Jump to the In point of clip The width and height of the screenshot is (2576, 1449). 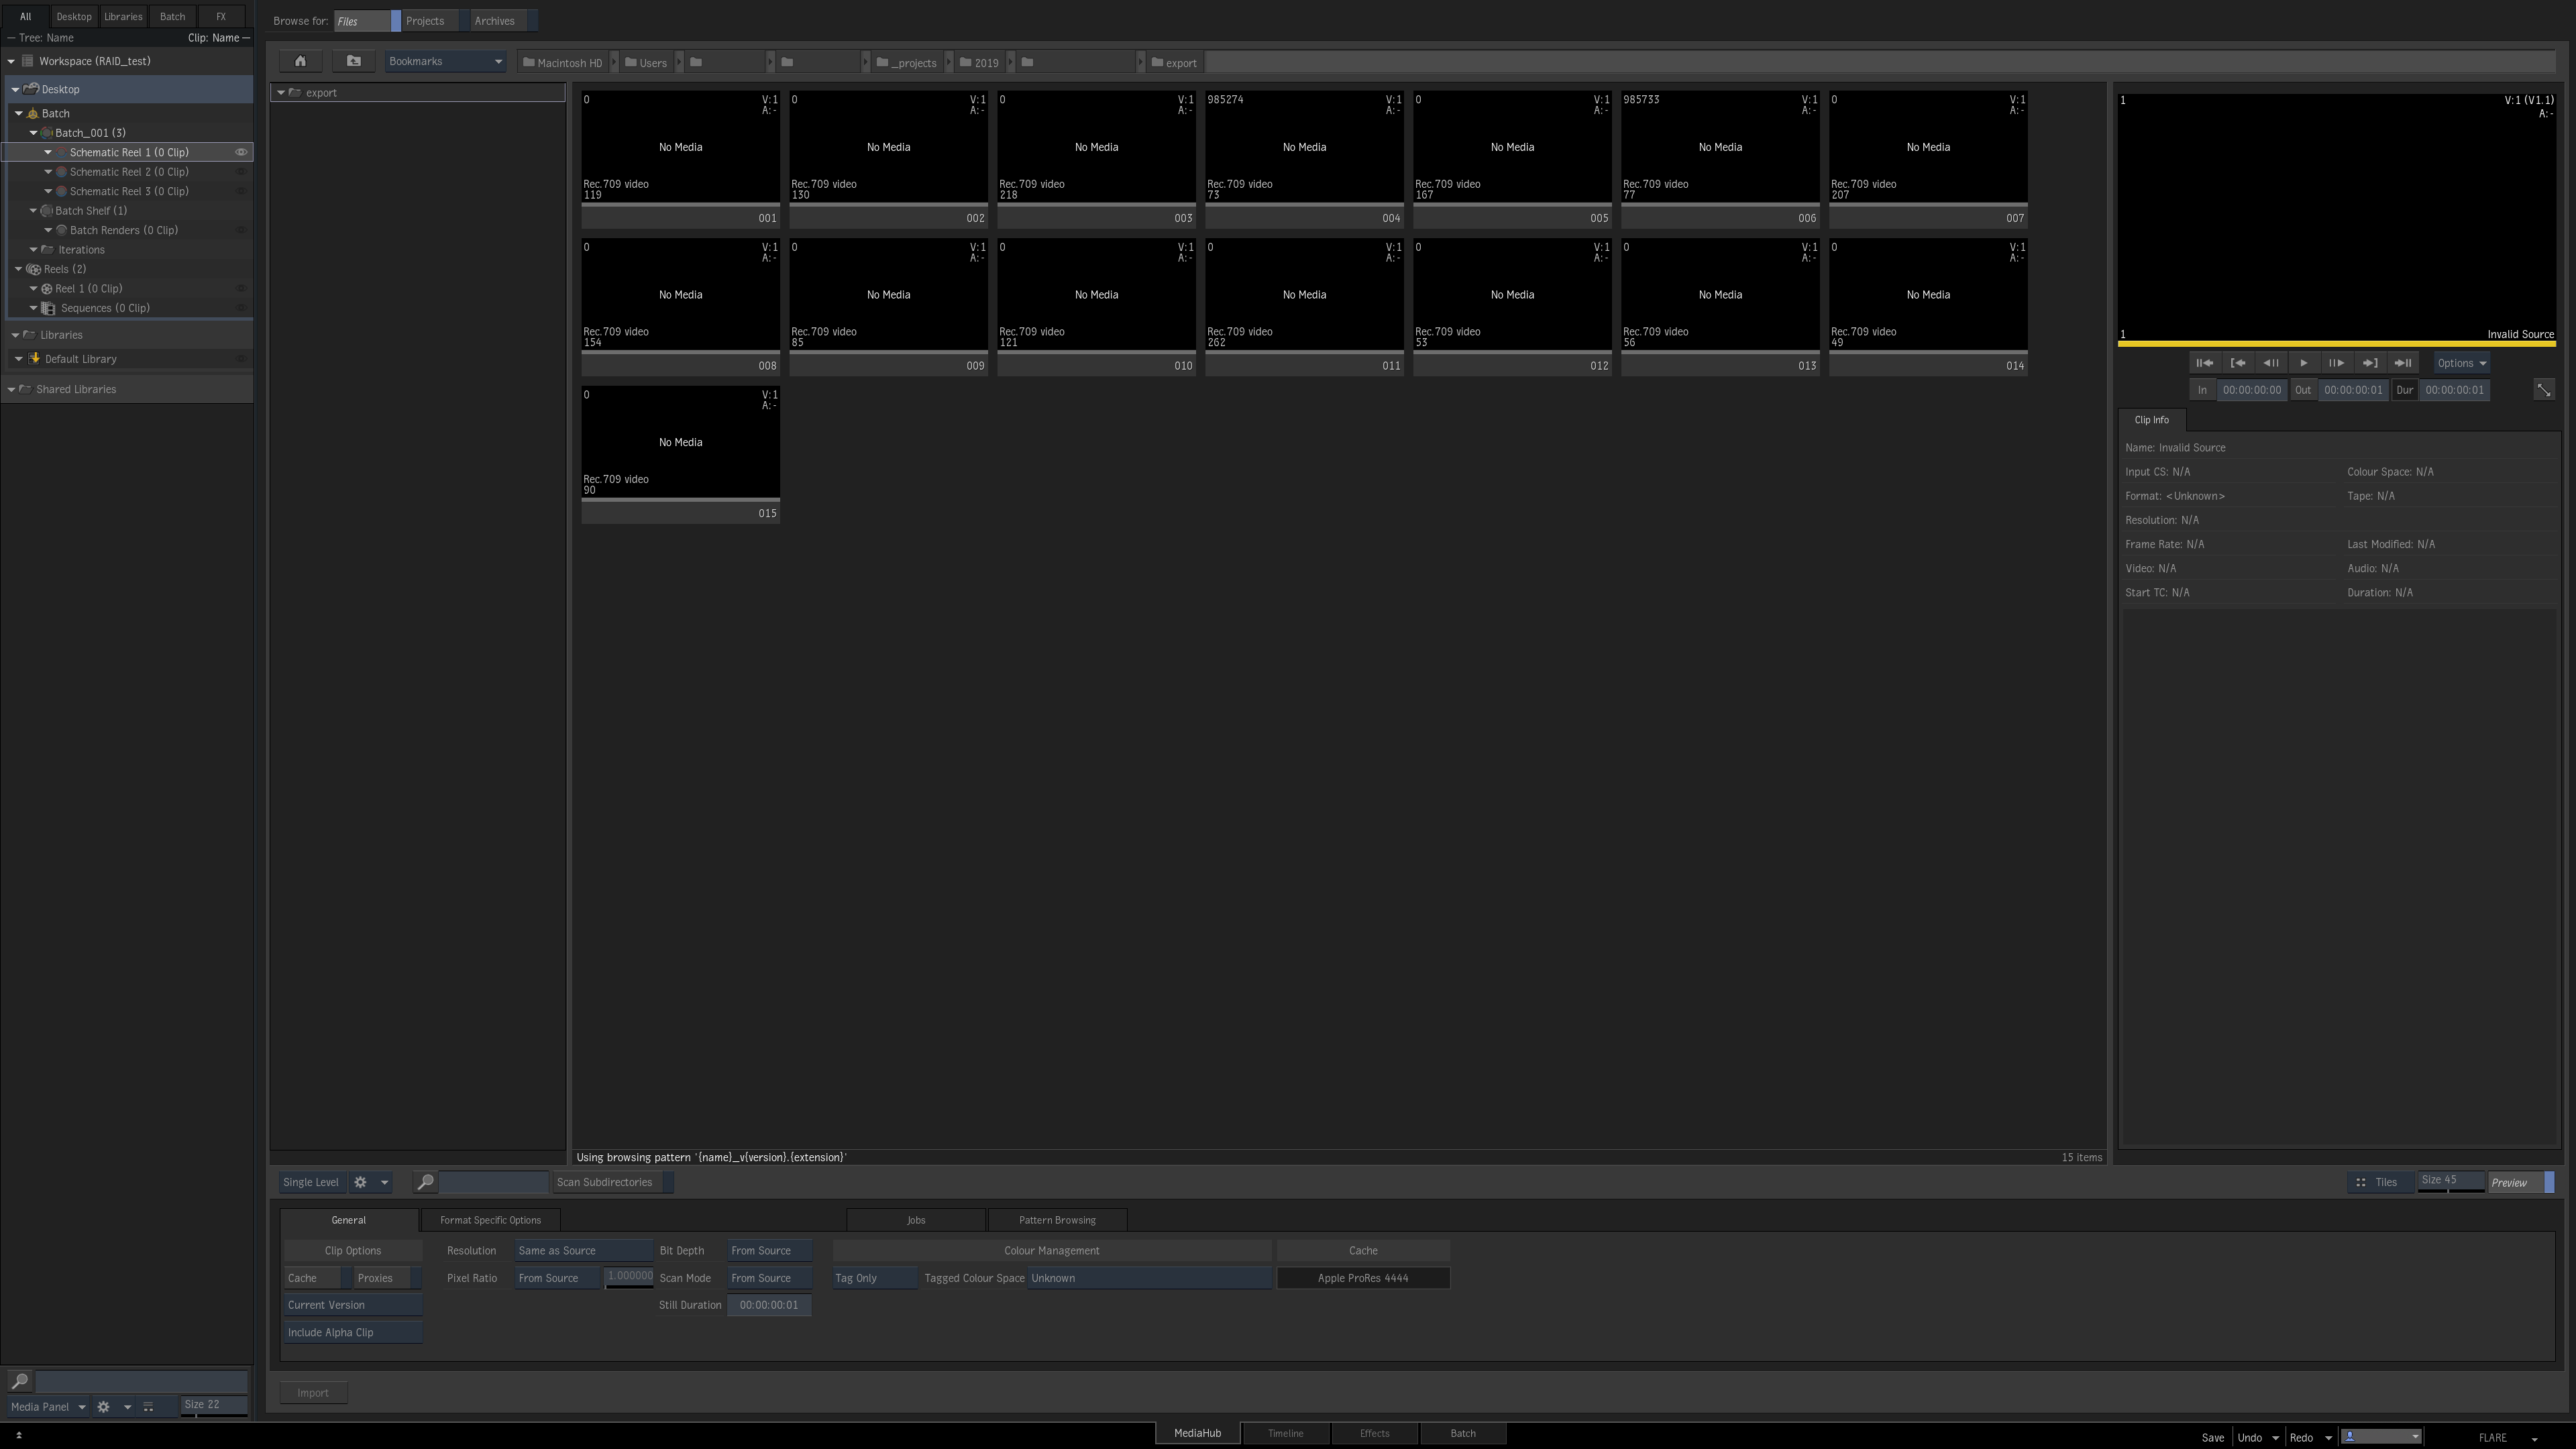coord(2238,363)
